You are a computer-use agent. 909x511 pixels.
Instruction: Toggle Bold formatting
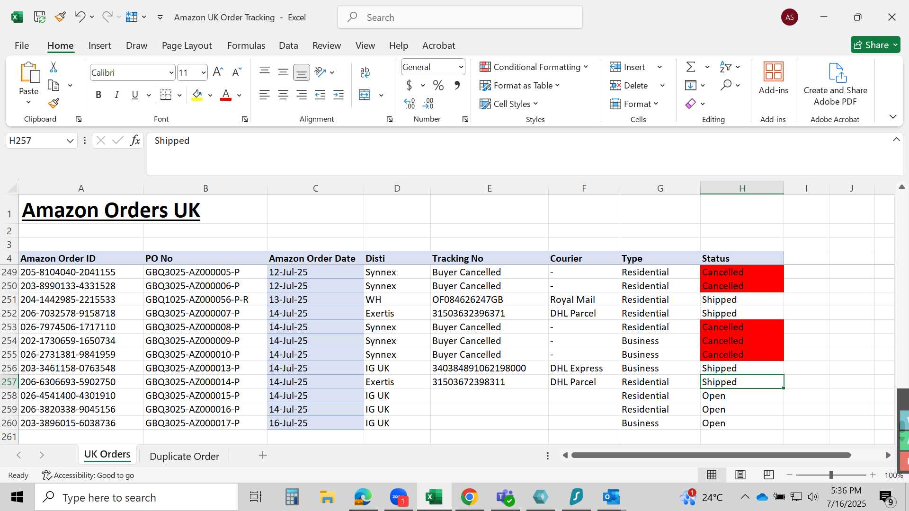click(98, 95)
